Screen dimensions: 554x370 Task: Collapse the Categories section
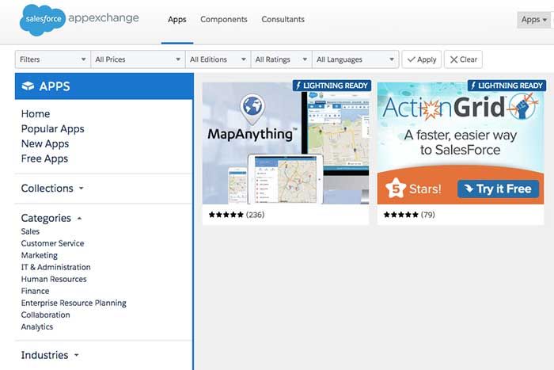[x=51, y=218]
